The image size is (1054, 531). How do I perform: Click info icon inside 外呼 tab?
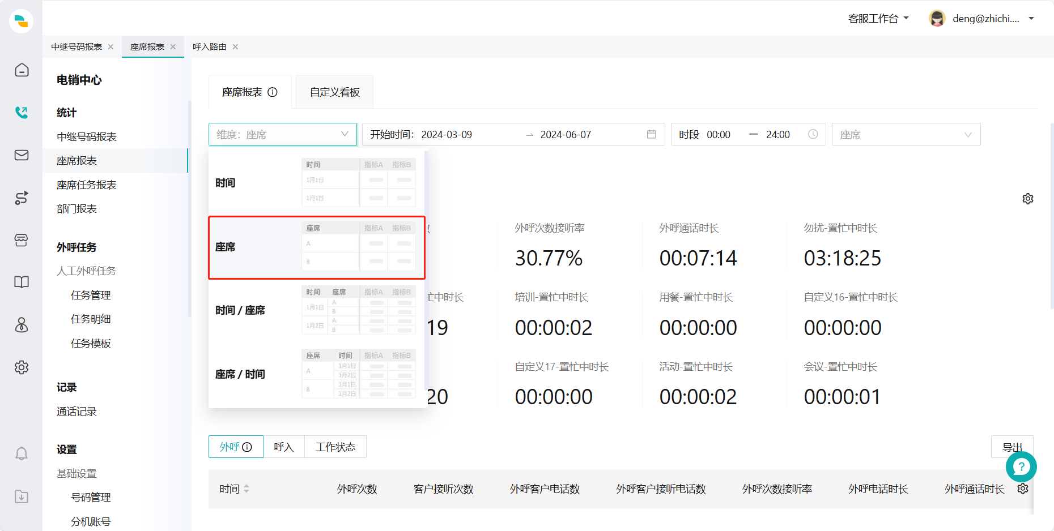click(x=247, y=447)
